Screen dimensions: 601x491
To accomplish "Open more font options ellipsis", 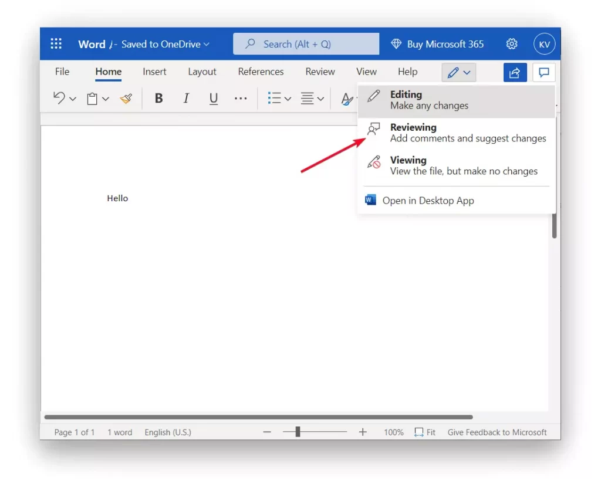I will (x=241, y=99).
